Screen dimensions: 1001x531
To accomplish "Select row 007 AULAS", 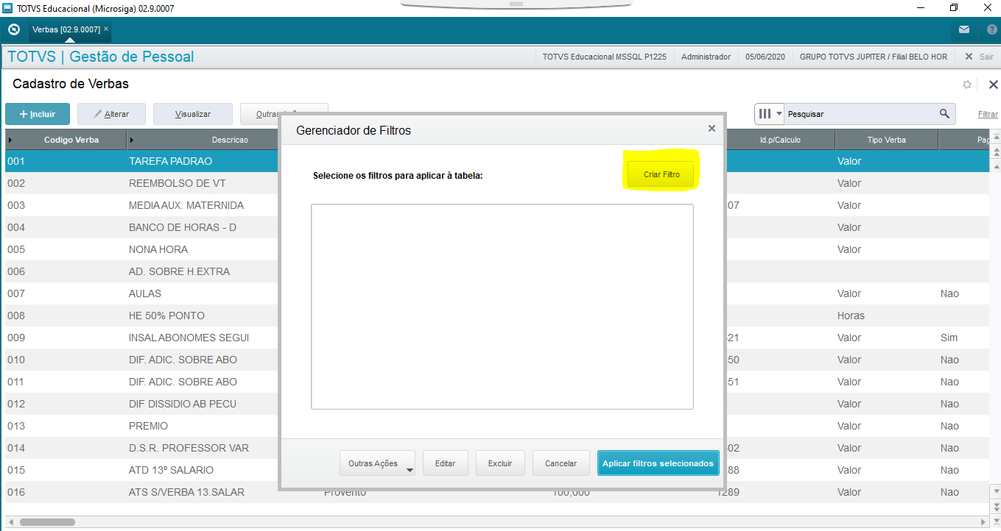I will [141, 293].
